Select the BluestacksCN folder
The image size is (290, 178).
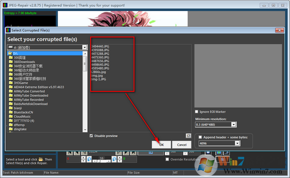(23, 113)
